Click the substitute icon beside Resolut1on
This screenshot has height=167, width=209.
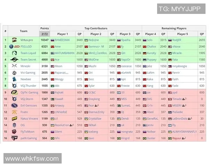tap(71, 125)
